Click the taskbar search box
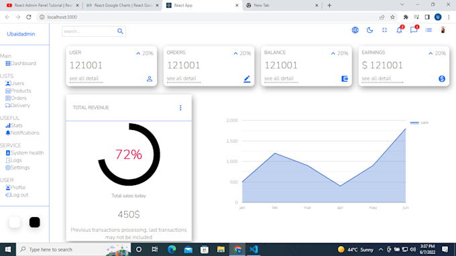The height and width of the screenshot is (256, 456). pos(74,249)
